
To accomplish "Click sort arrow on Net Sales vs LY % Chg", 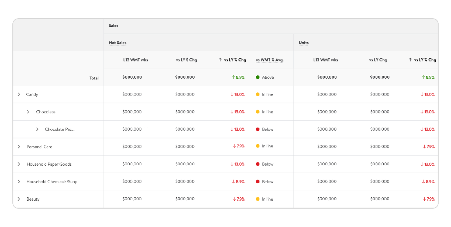I will pyautogui.click(x=220, y=60).
